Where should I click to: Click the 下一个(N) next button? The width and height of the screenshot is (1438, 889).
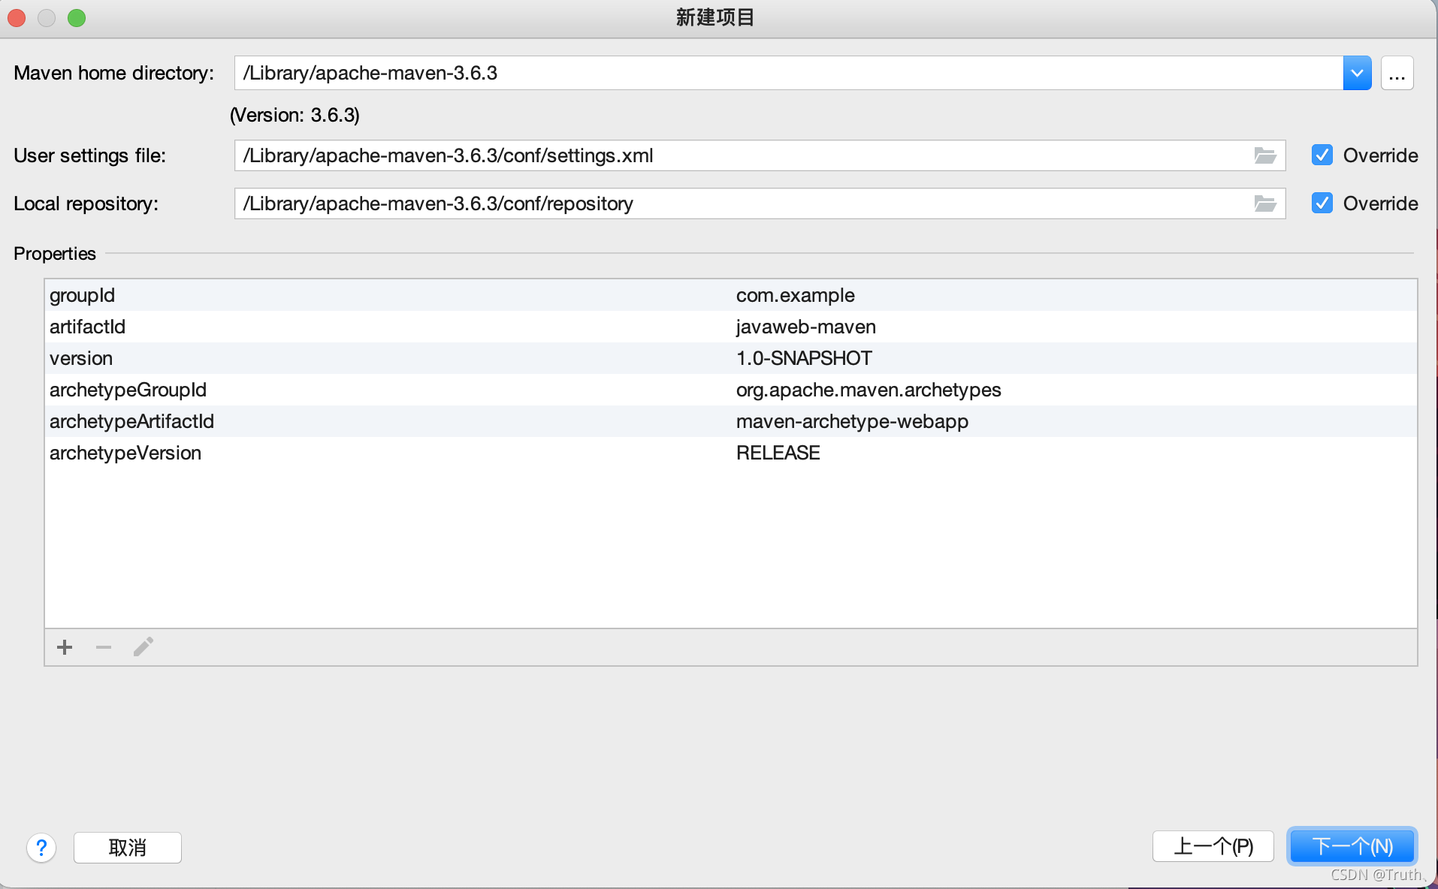[x=1352, y=846]
